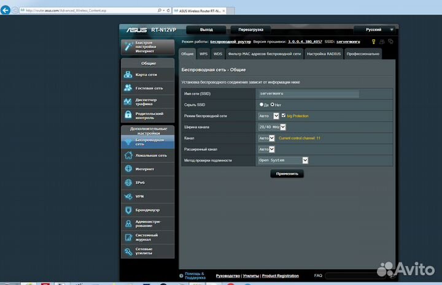Select 'Да' radio for Скрыть SSID
This screenshot has height=285, width=442.
tap(261, 105)
